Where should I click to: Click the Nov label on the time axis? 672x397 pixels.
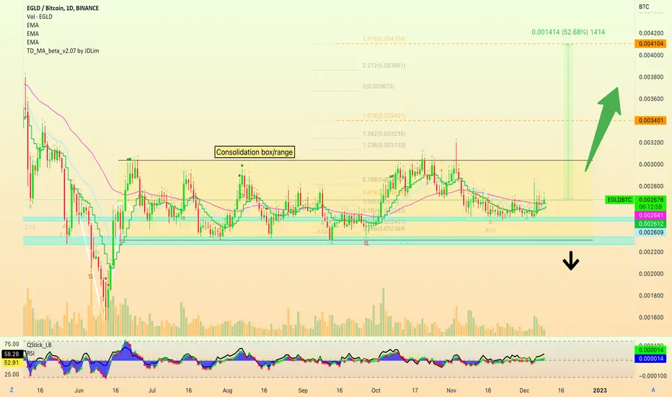click(451, 390)
